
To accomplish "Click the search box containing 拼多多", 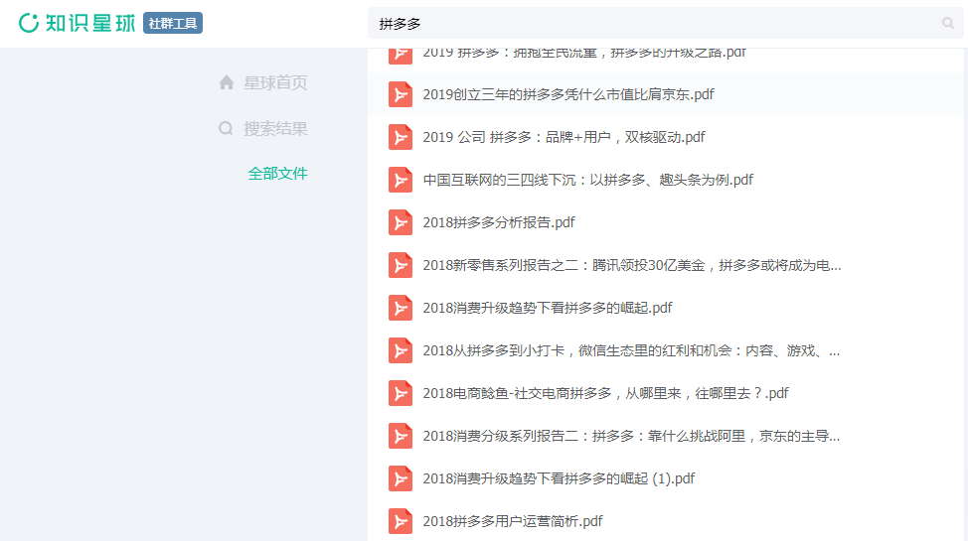I will coord(666,24).
